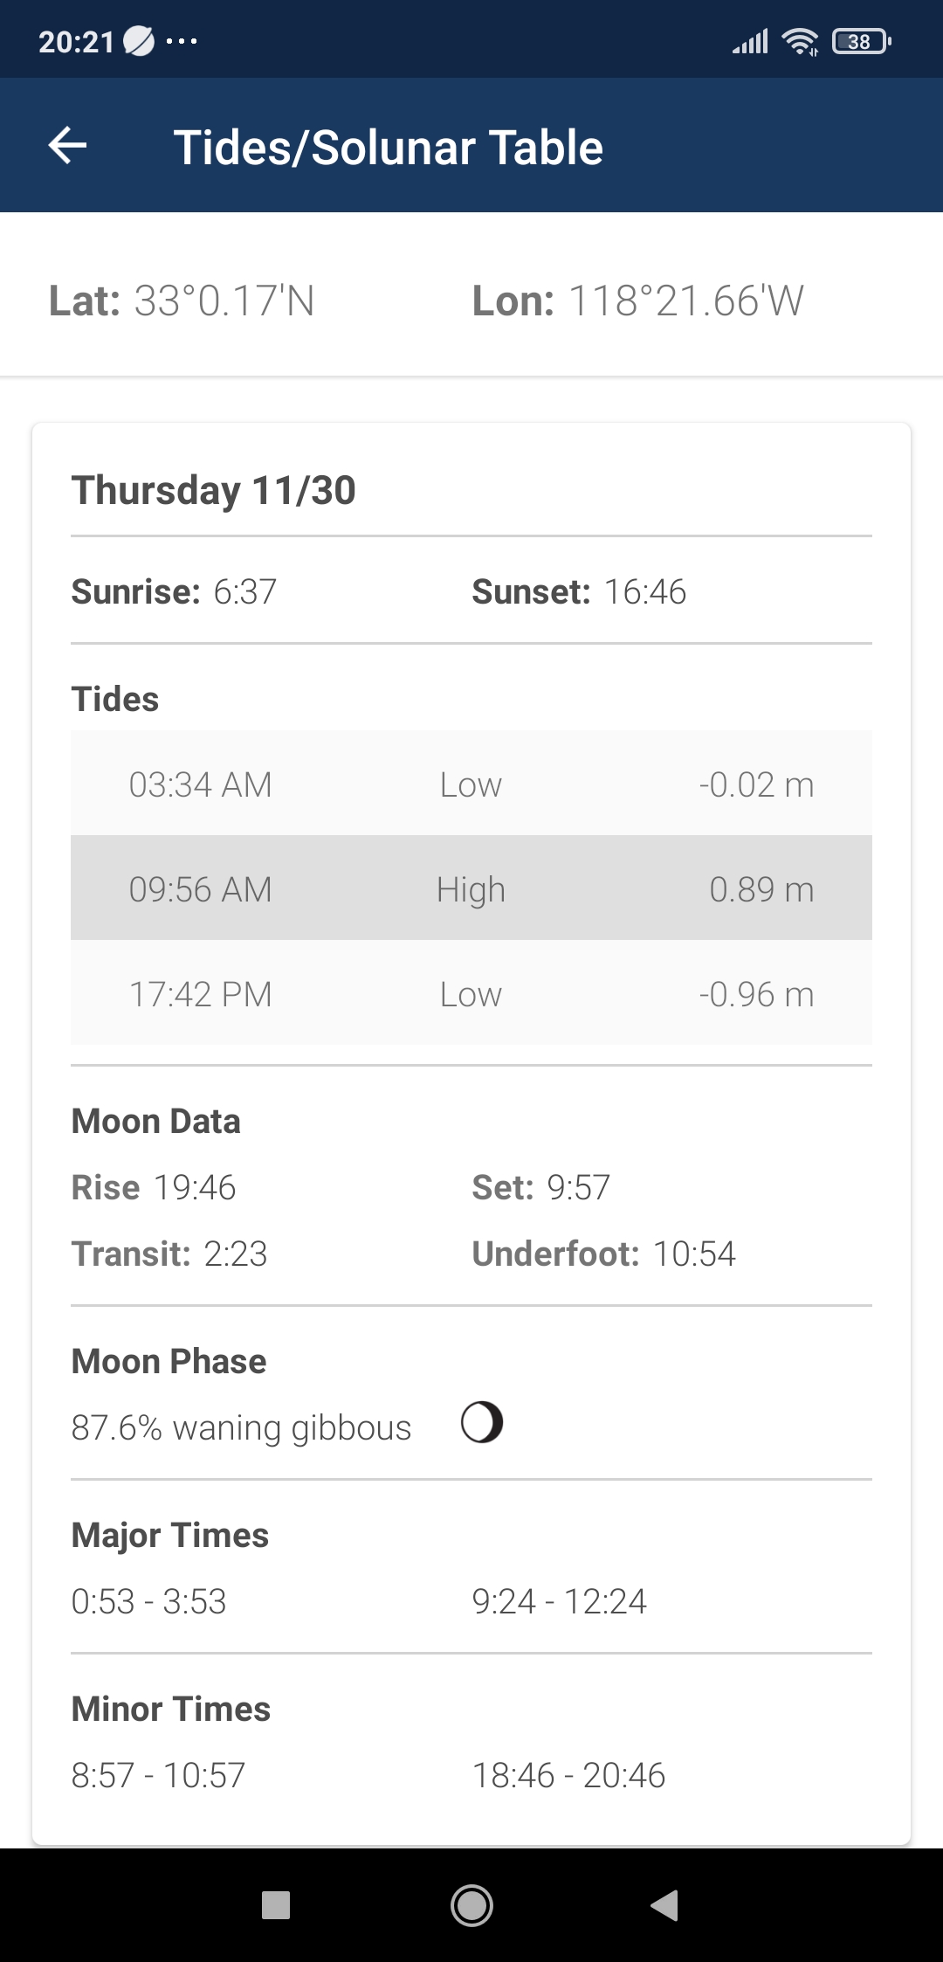943x1962 pixels.
Task: Tap the Tides/Solunar Table title
Action: (389, 147)
